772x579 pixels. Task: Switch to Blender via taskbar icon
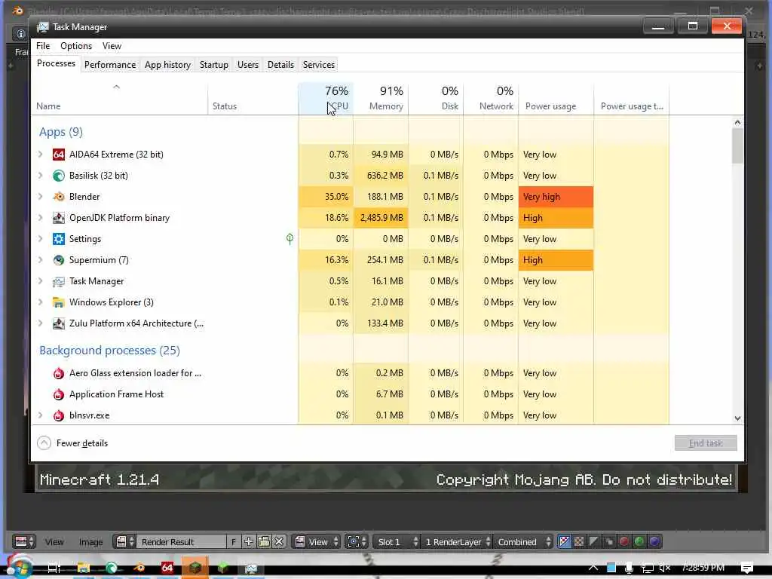coord(139,568)
